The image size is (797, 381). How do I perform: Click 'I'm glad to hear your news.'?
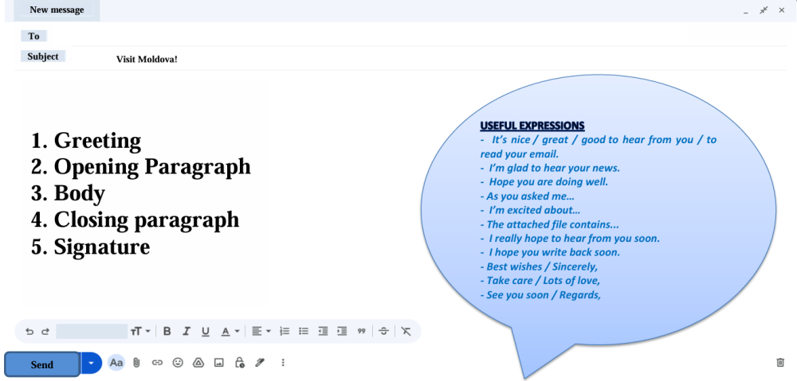(x=554, y=168)
